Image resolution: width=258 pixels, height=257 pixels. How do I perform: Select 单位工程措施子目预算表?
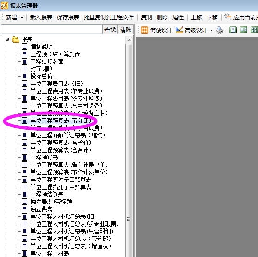click(61, 187)
